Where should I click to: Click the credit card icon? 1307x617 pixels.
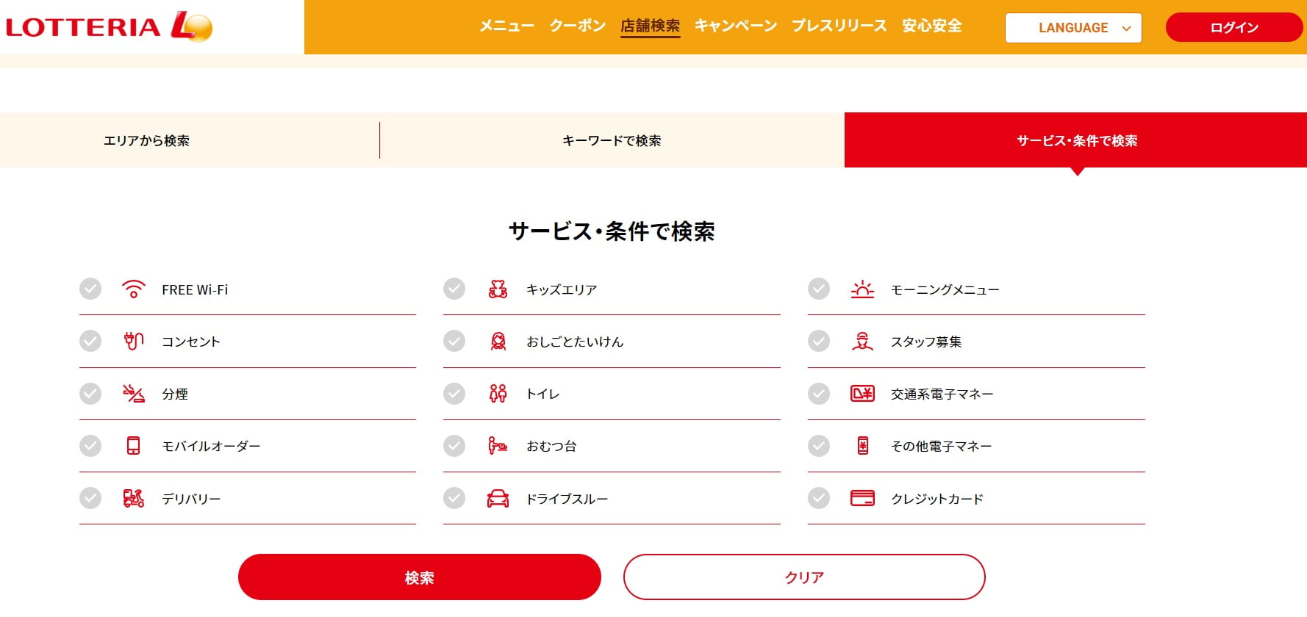tap(862, 498)
